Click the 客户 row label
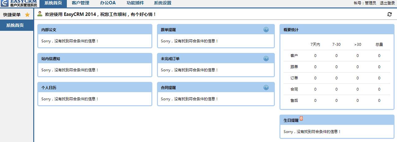 click(x=294, y=56)
